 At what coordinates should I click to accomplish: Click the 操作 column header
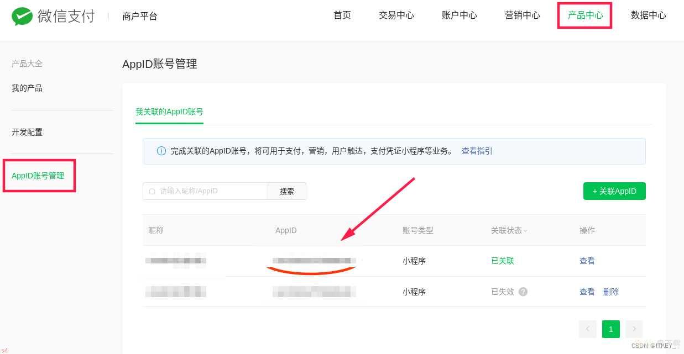click(587, 230)
